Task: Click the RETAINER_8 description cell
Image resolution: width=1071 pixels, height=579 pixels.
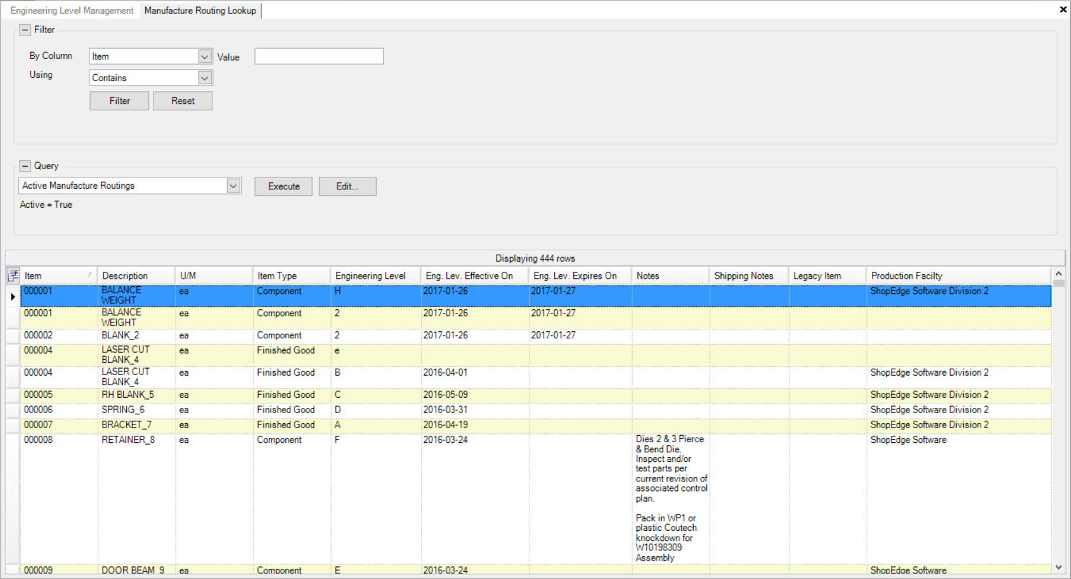Action: click(x=136, y=499)
